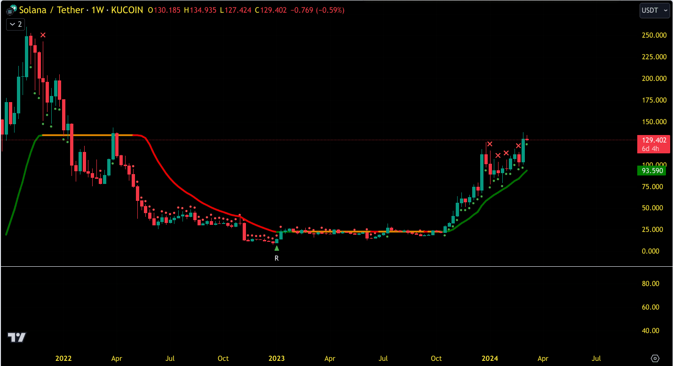This screenshot has height=366, width=673.
Task: Click the 250.000 price axis label
Action: (654, 35)
